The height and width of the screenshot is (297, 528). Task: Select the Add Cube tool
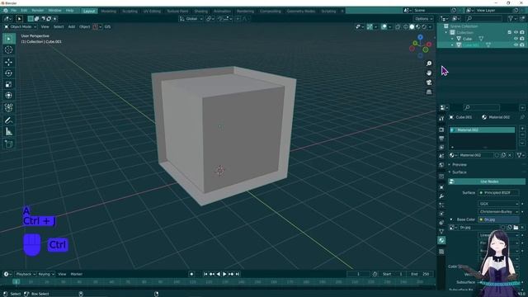point(8,144)
